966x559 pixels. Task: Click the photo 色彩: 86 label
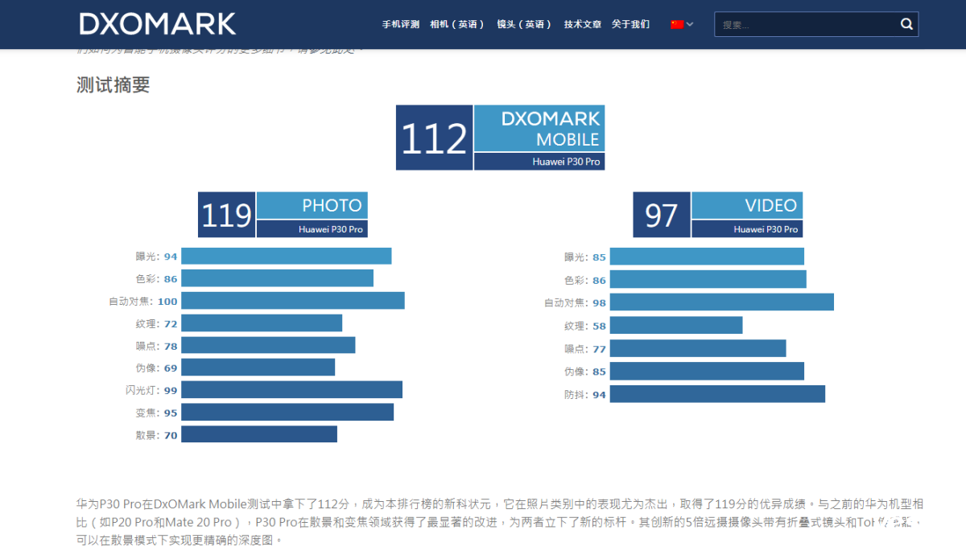point(156,279)
